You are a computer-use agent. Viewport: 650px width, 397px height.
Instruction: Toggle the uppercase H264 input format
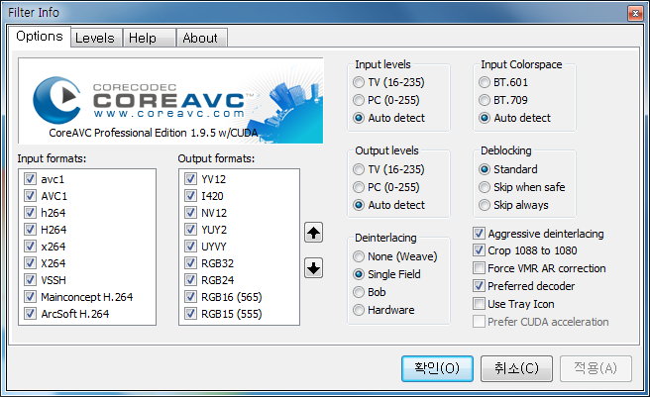30,229
